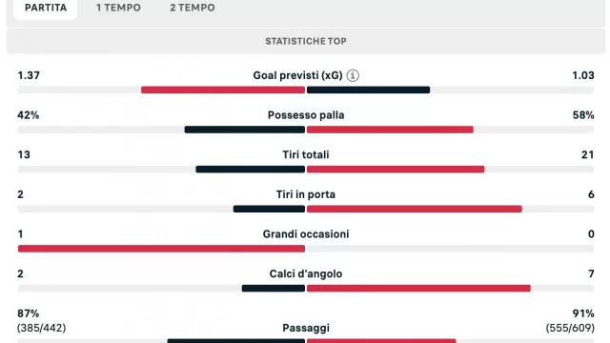Click the red 58% possession bar
The height and width of the screenshot is (343, 610).
pos(390,130)
